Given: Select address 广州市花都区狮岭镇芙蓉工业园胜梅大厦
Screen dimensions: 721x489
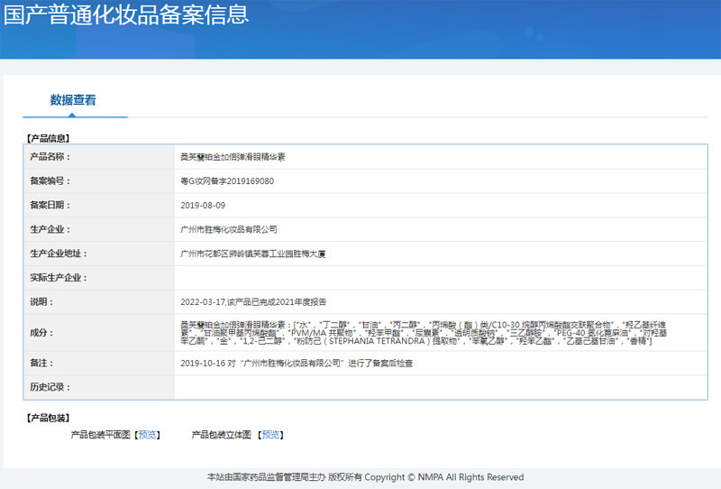Looking at the screenshot, I should (x=253, y=254).
